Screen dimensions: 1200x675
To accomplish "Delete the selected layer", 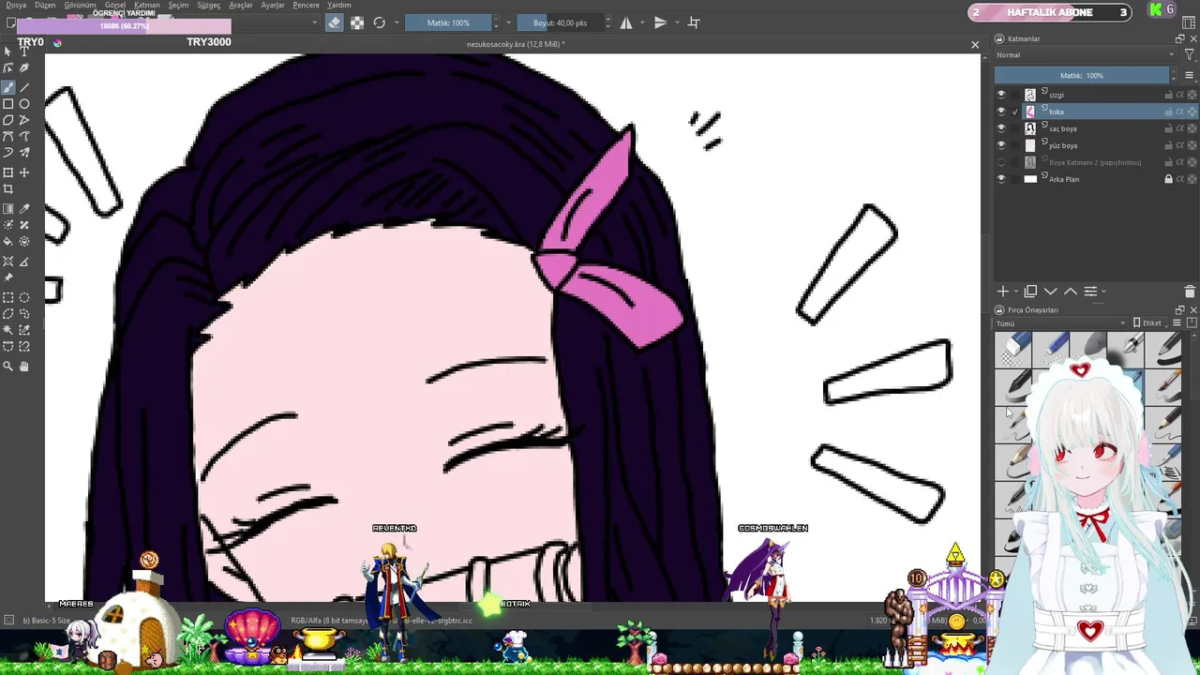I will pyautogui.click(x=1190, y=292).
